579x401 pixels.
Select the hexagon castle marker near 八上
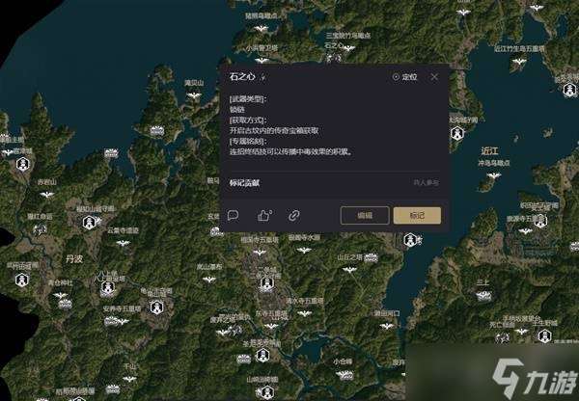(107, 288)
